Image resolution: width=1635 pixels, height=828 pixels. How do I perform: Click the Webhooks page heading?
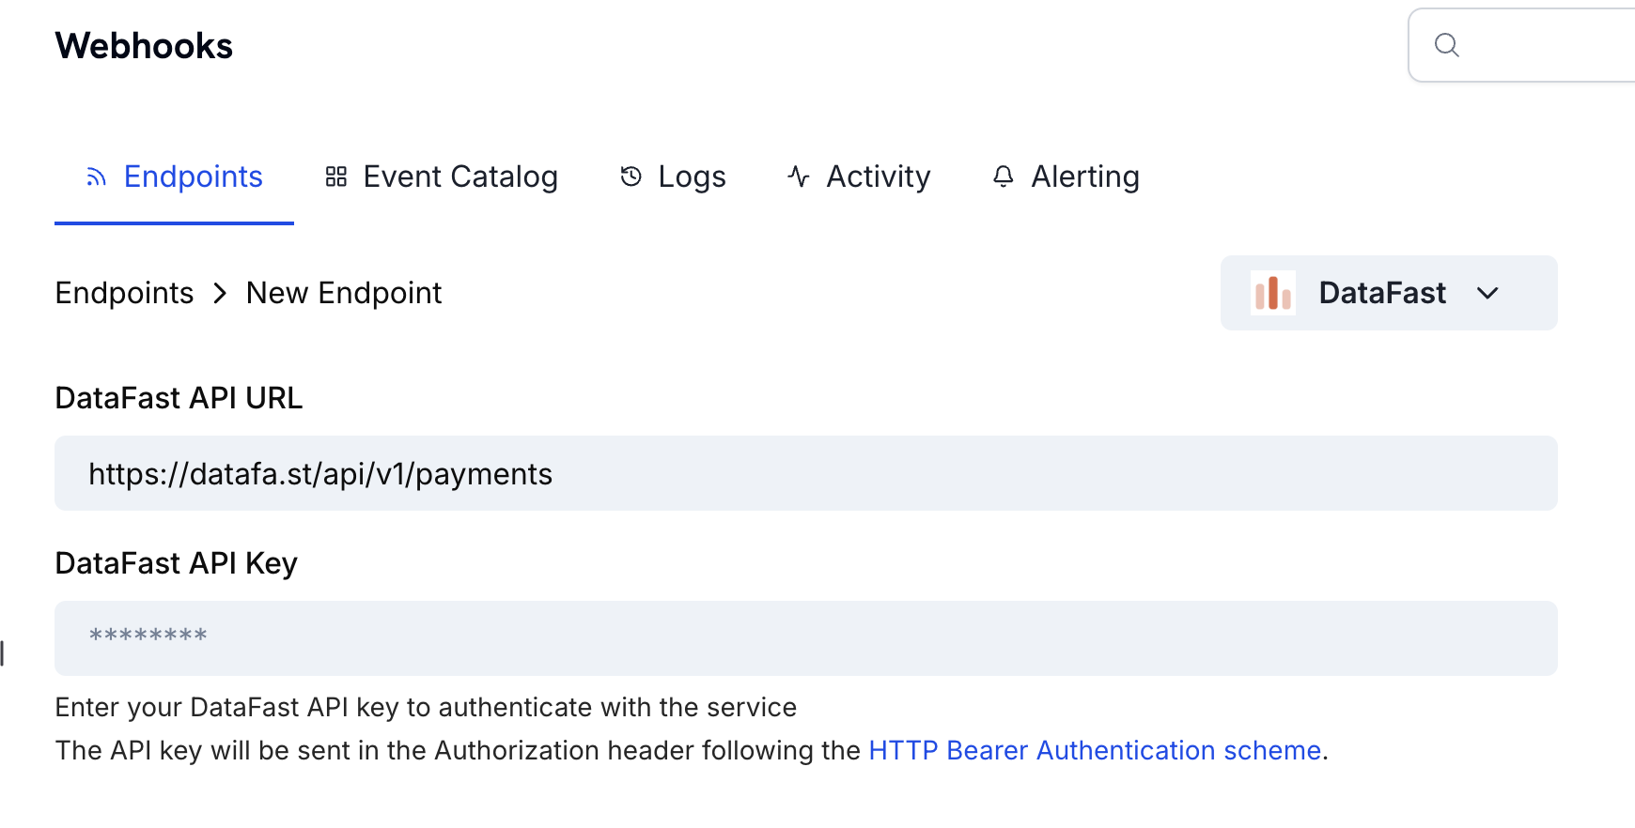144,46
